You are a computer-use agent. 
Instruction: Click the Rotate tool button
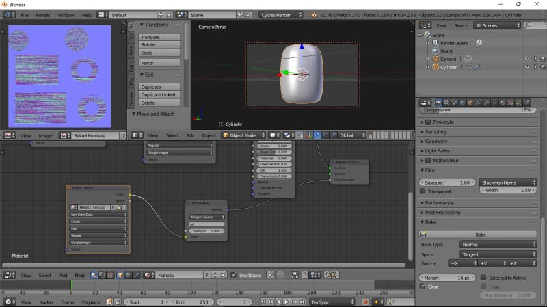[x=159, y=45]
